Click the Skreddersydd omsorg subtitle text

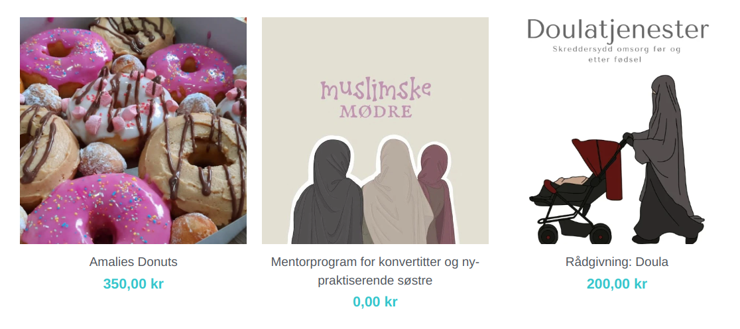pyautogui.click(x=617, y=54)
